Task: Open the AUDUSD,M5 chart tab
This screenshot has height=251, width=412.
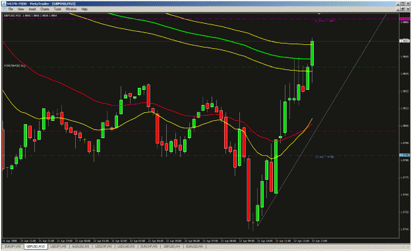Action: coord(80,246)
